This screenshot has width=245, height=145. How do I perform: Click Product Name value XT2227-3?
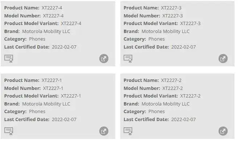pos(171,8)
